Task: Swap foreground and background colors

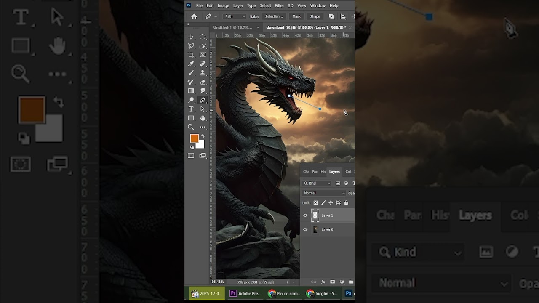Action: pyautogui.click(x=203, y=136)
